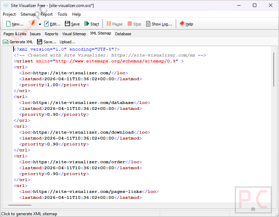
Task: Click the 'Created with Site Visualizer' comment line
Action: click(110, 55)
